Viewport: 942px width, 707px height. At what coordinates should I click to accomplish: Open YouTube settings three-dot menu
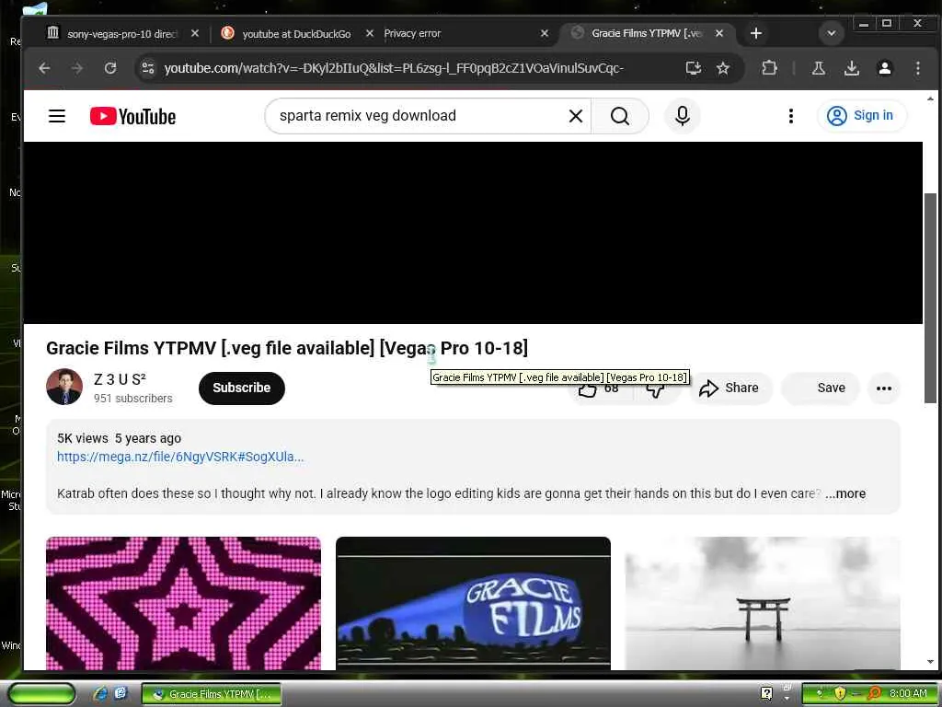pos(790,116)
